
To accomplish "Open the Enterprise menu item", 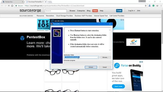I will tap(81, 11).
